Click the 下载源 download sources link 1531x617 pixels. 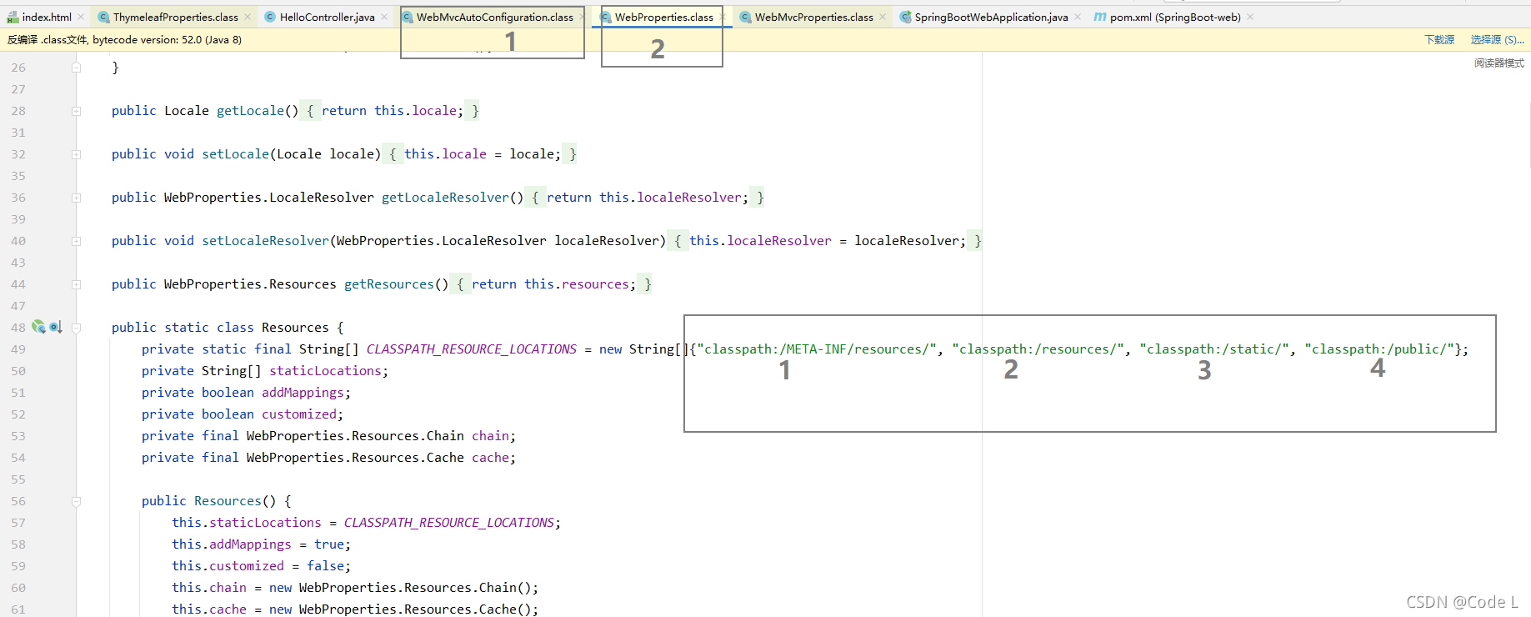coord(1439,39)
